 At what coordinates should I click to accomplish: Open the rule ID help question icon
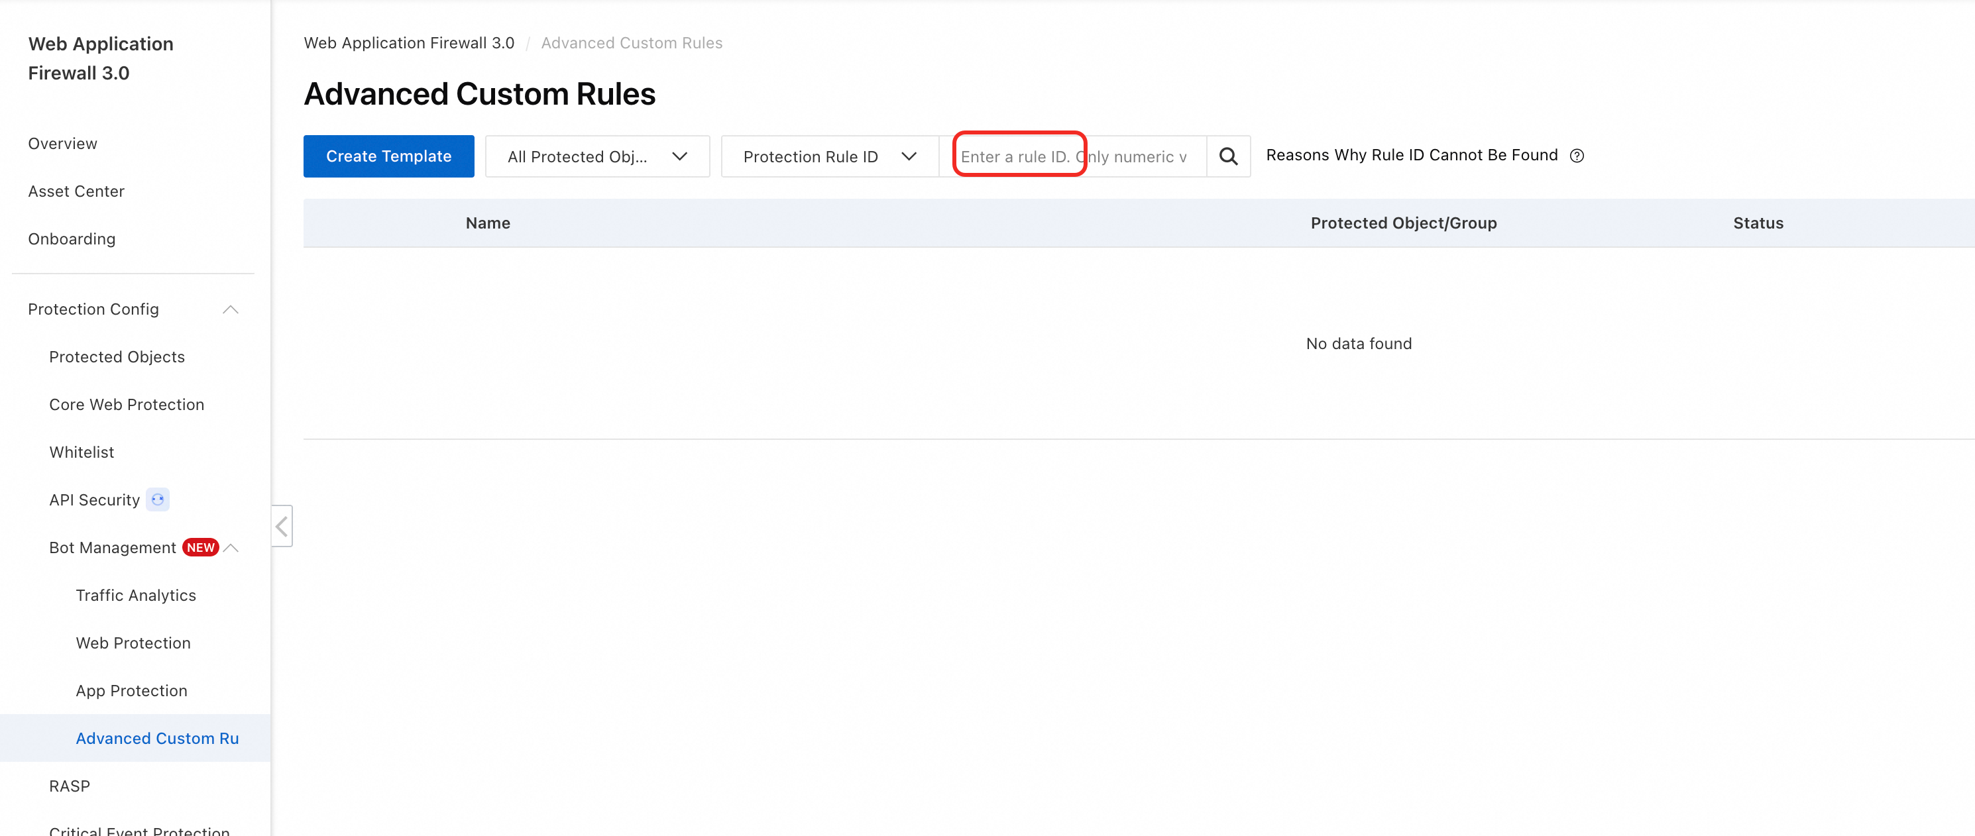1576,156
